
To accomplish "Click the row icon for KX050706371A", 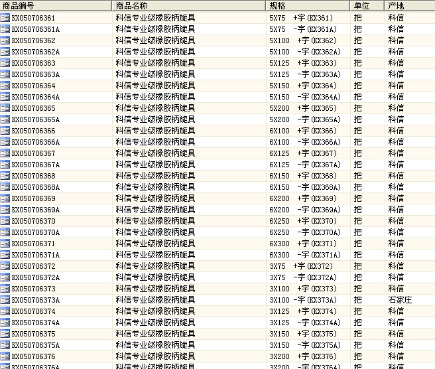I will 5,255.
